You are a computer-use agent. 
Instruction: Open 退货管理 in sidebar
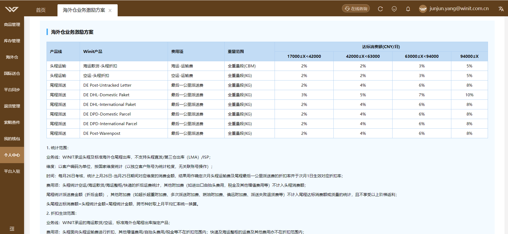pos(12,106)
